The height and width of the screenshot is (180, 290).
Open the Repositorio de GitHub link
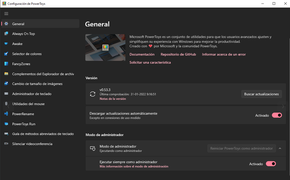(x=178, y=54)
